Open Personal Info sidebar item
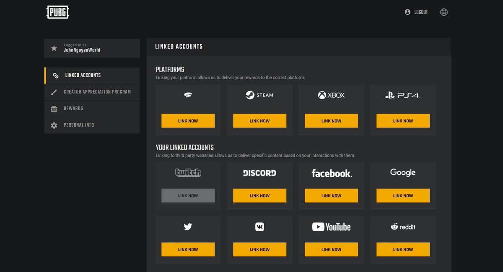Screen dimensions: 503x272 coord(92,125)
